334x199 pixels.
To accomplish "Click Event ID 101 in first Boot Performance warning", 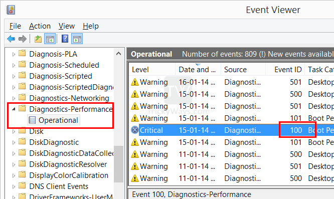I will coord(296,118).
